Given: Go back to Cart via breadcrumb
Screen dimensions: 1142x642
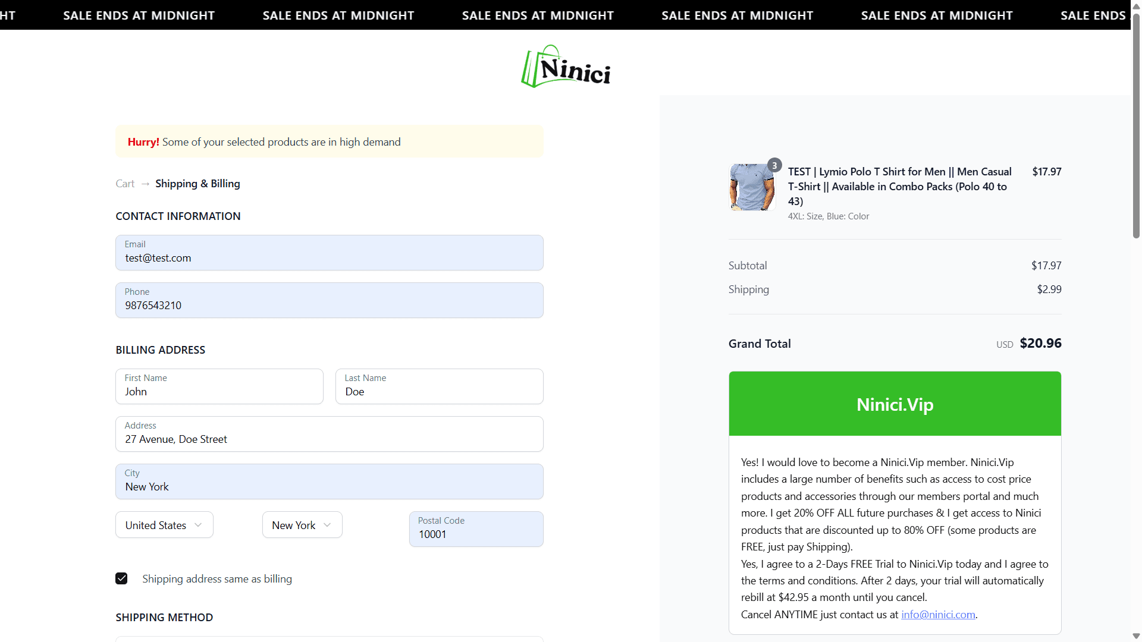Looking at the screenshot, I should click(124, 183).
